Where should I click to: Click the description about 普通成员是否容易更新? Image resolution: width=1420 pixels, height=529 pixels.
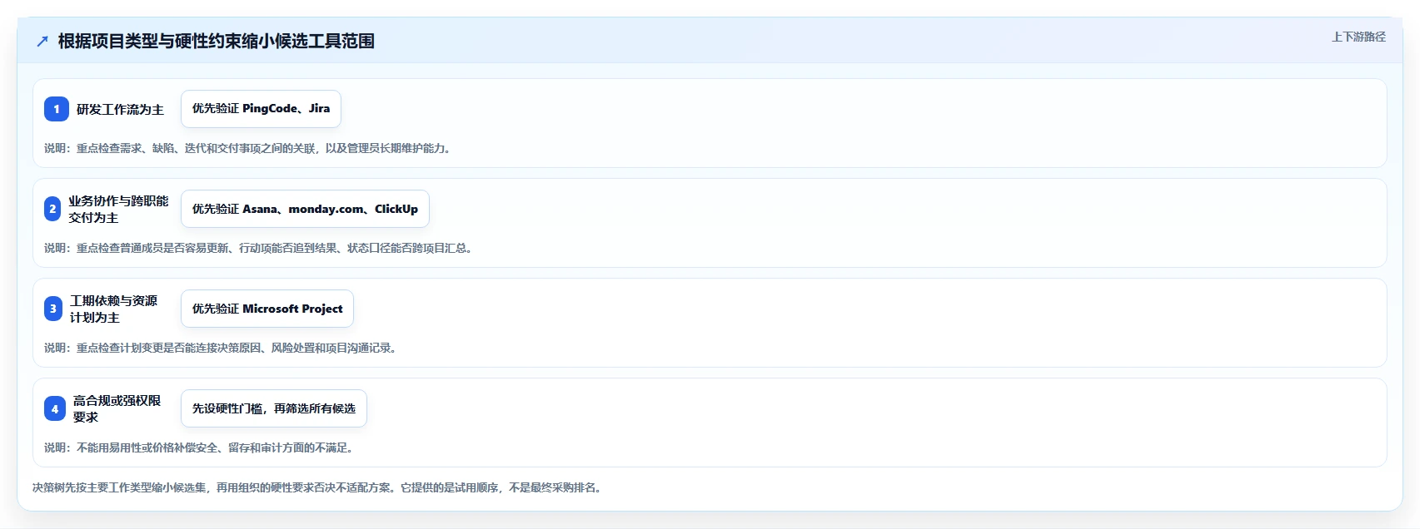(x=259, y=248)
